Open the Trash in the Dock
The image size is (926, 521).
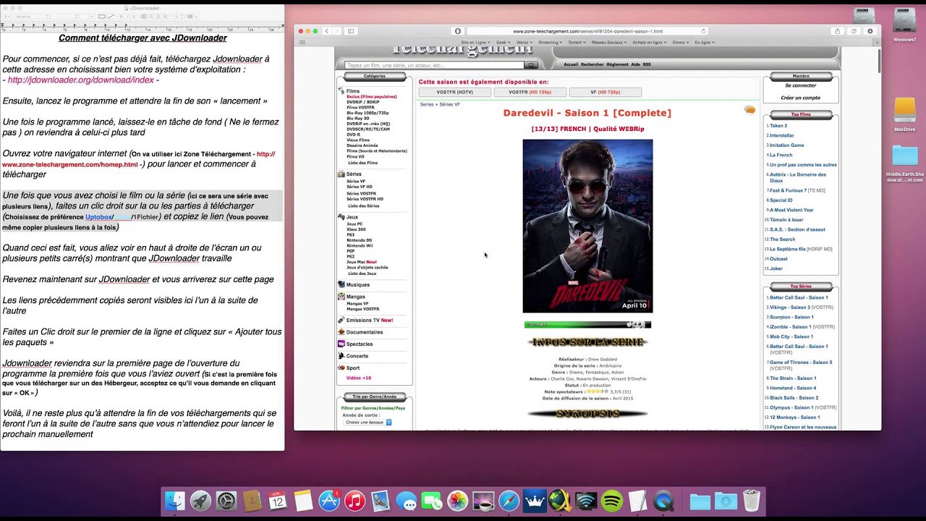(752, 501)
